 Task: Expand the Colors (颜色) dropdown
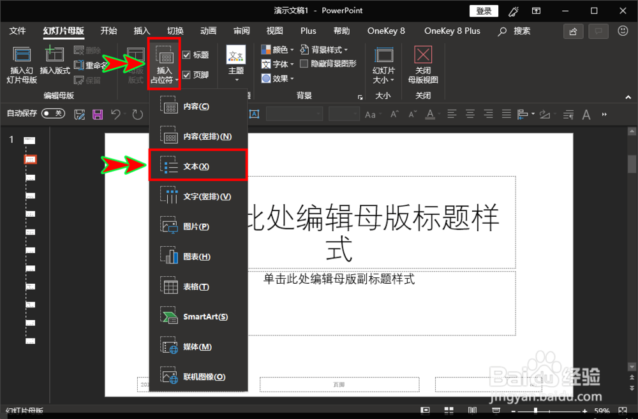[278, 50]
